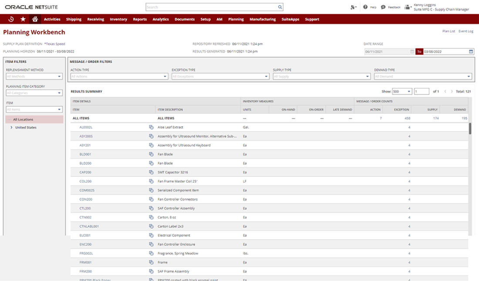479x281 pixels.
Task: Open the Manufacturing menu
Action: [x=263, y=19]
